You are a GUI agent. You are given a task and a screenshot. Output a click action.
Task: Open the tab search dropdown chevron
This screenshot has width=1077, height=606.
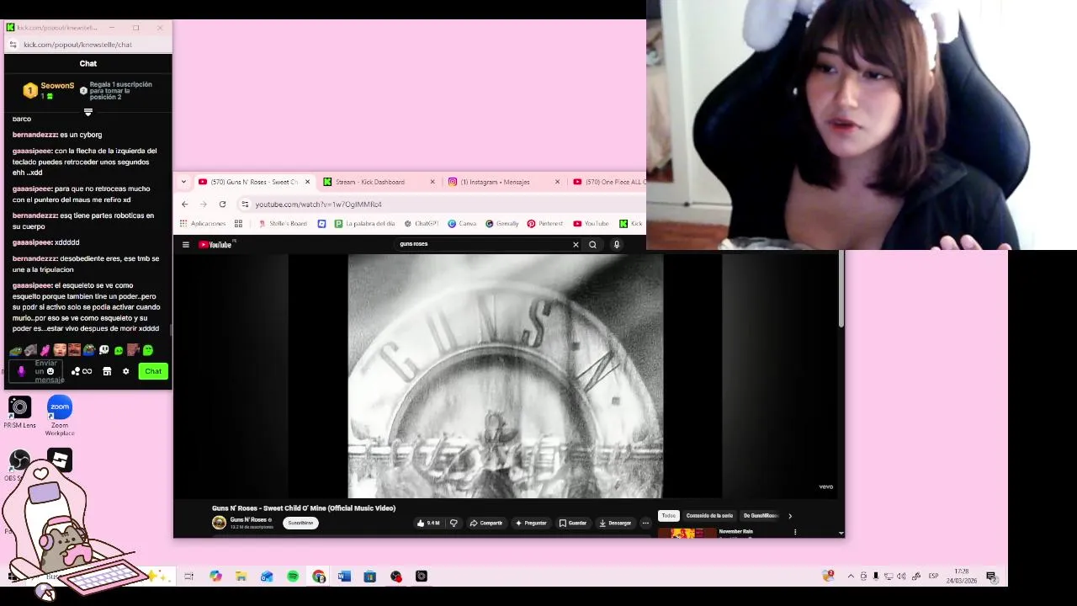click(183, 182)
